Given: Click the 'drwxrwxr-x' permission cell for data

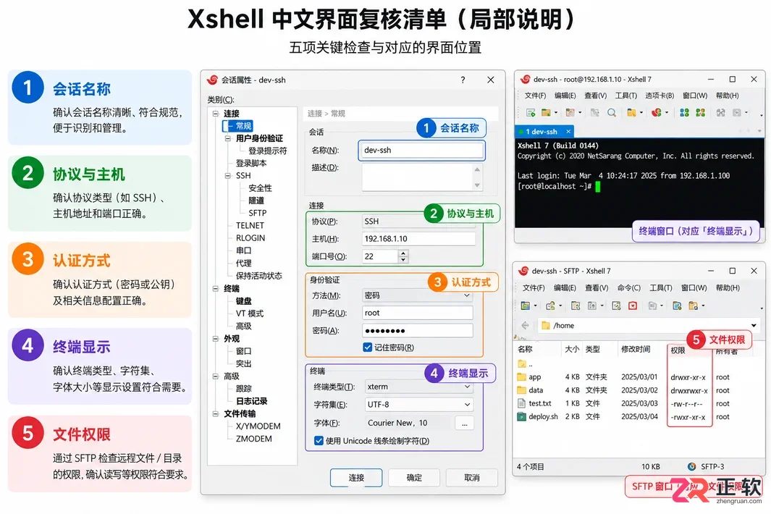Looking at the screenshot, I should coord(689,390).
